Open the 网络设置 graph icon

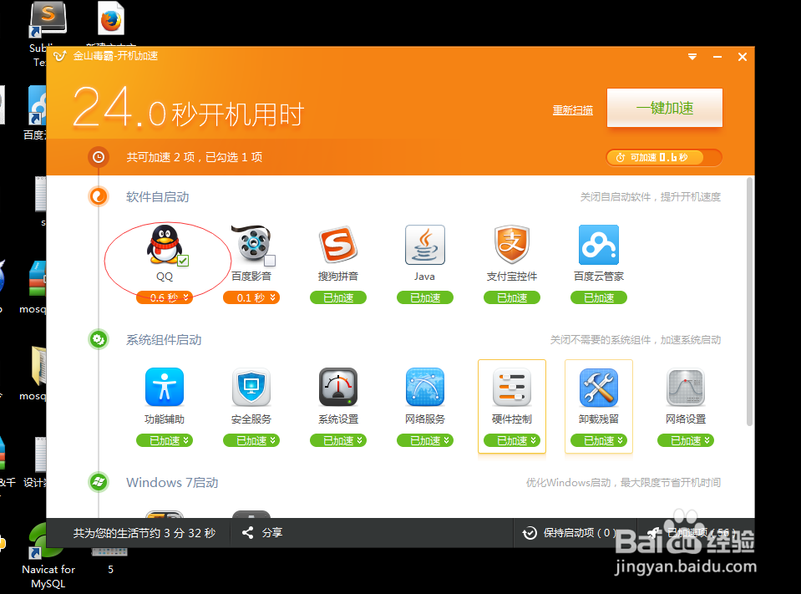[686, 387]
